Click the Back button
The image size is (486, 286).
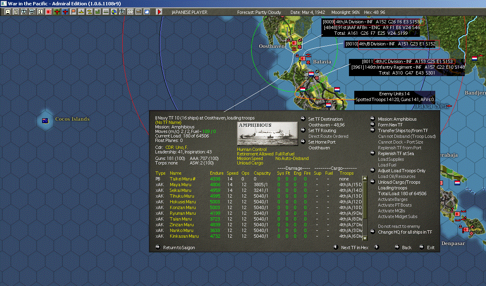pyautogui.click(x=407, y=248)
